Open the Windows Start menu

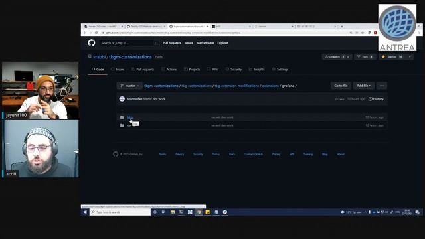point(85,212)
